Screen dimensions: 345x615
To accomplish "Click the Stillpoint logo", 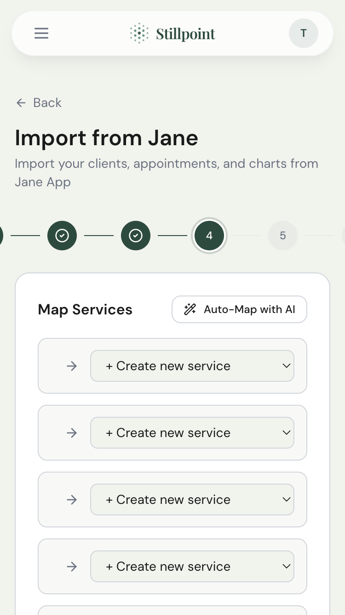I will click(x=172, y=33).
